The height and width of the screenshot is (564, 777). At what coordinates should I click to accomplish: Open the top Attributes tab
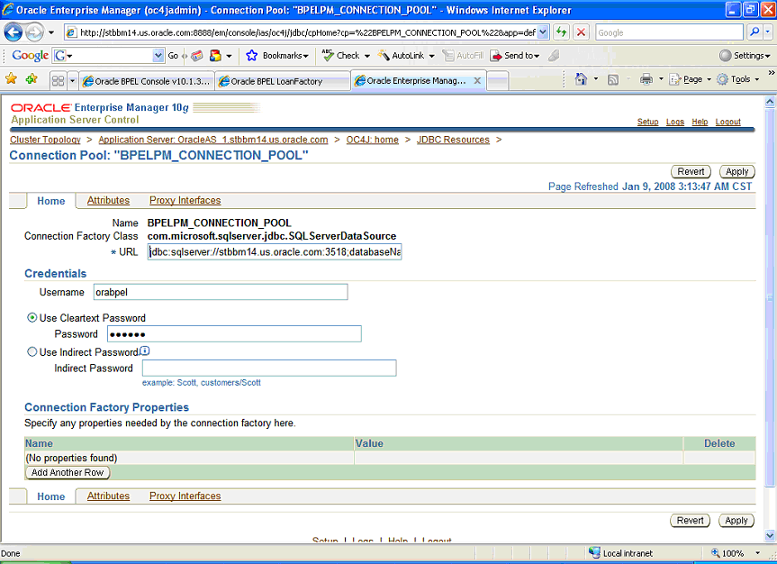point(108,200)
